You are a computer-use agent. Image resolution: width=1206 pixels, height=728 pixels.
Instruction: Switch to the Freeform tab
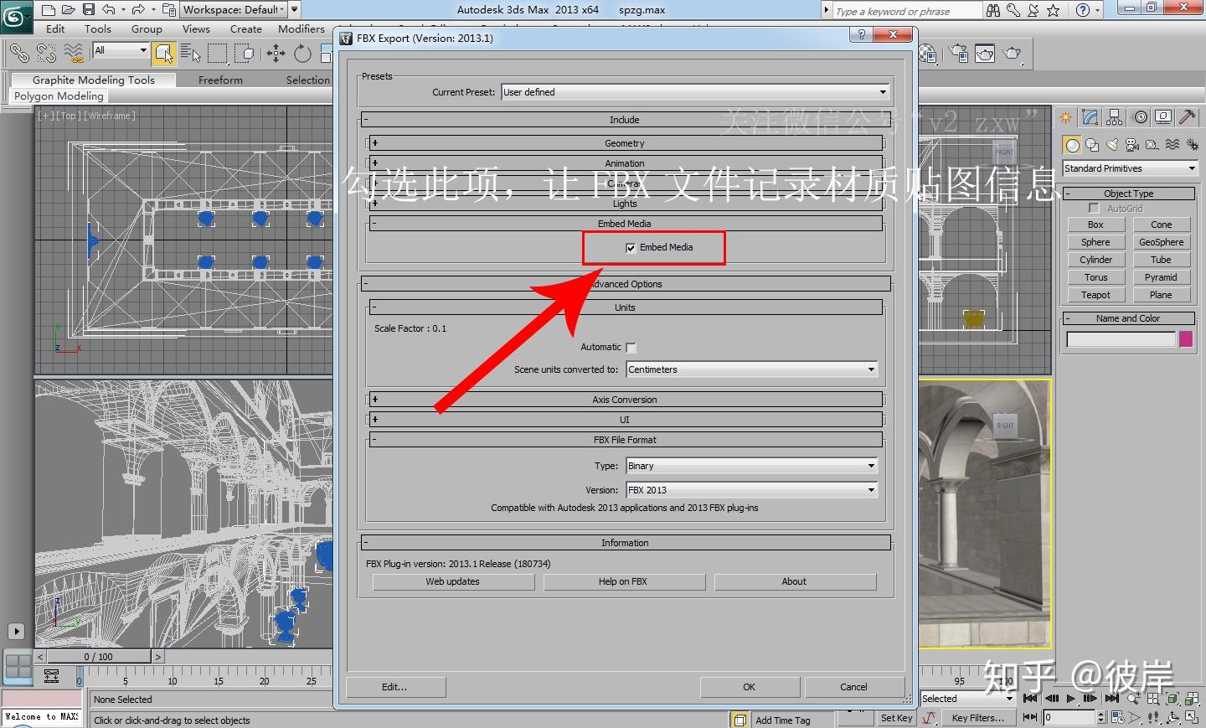tap(220, 80)
